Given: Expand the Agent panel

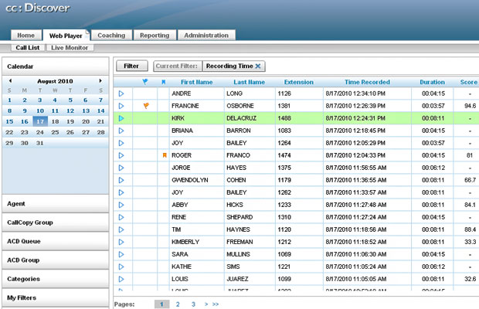Looking at the screenshot, I should [56, 204].
